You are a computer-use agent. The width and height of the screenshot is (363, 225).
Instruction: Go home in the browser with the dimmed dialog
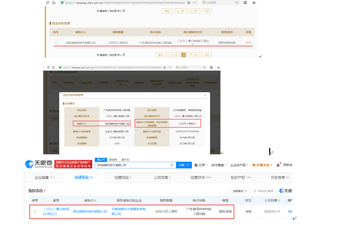click(x=54, y=68)
